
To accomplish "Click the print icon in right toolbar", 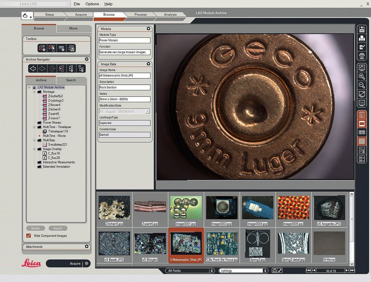I will [x=361, y=38].
